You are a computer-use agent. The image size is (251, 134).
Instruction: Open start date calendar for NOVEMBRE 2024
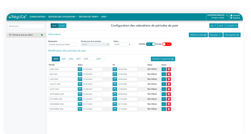click(x=80, y=104)
